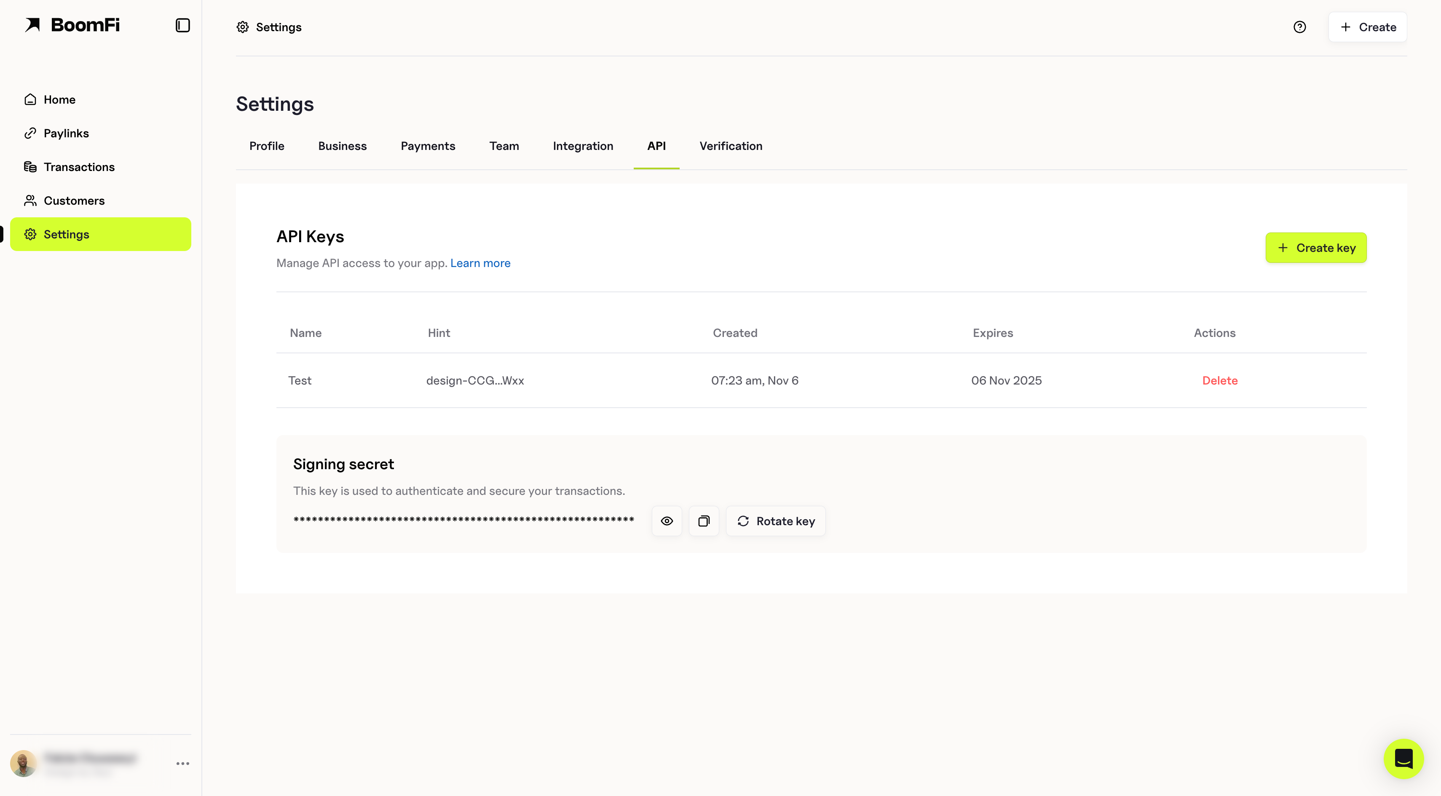Click the user profile avatar
This screenshot has width=1441, height=796.
pos(24,763)
